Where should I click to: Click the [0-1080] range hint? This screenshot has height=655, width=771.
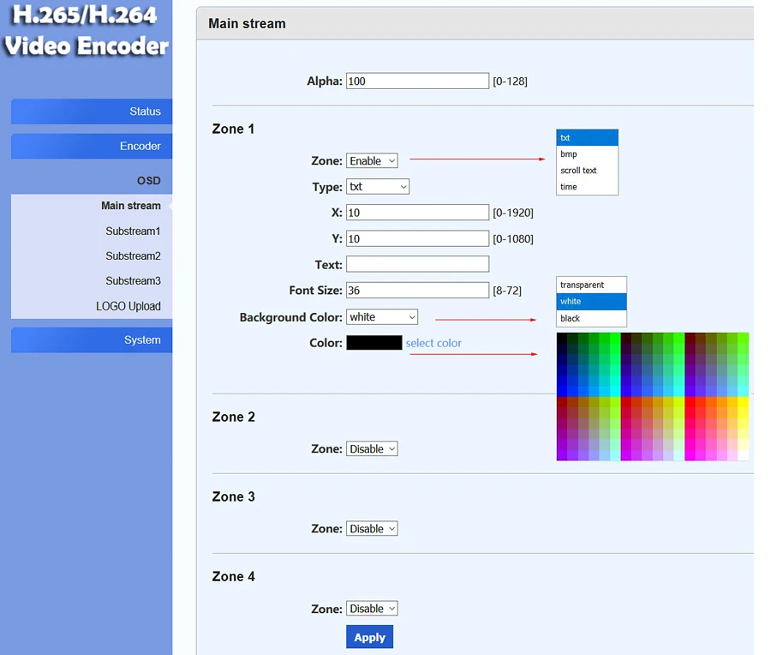click(513, 238)
